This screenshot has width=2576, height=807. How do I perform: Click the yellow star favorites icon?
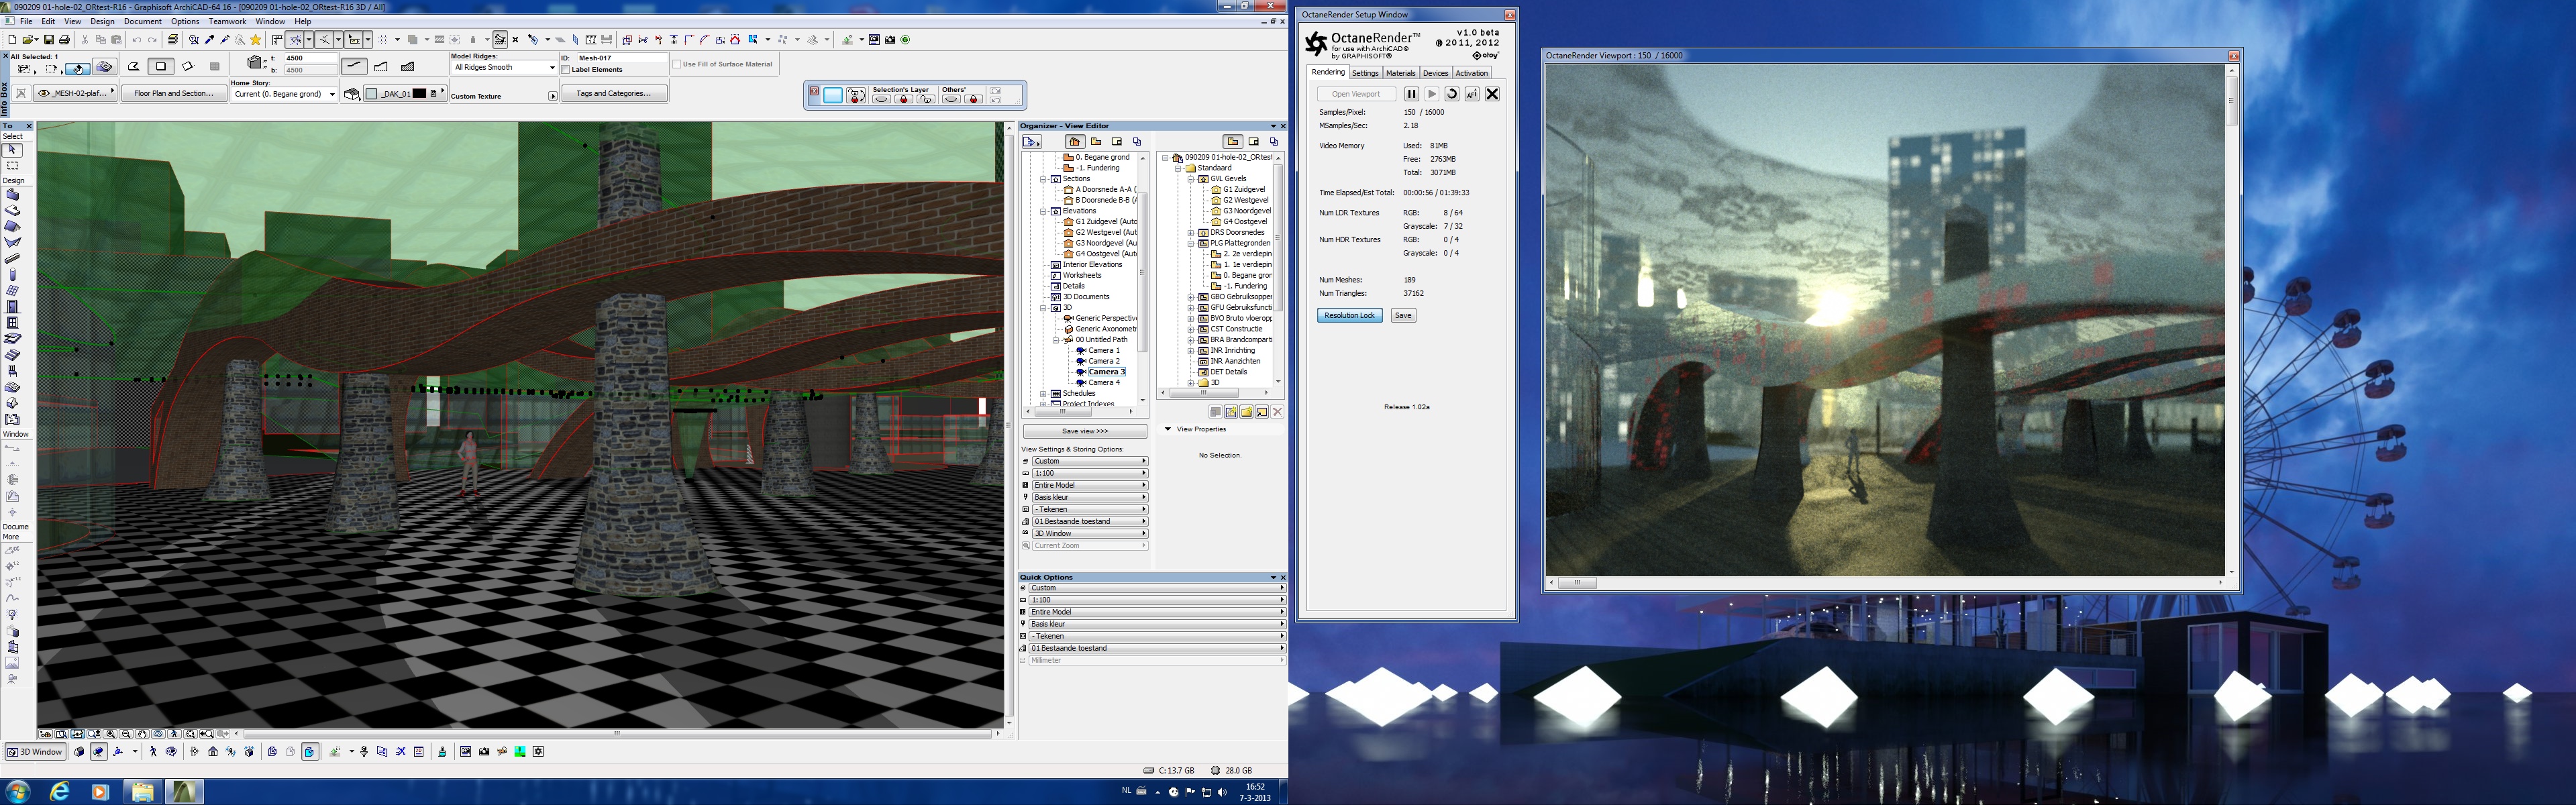pyautogui.click(x=256, y=40)
